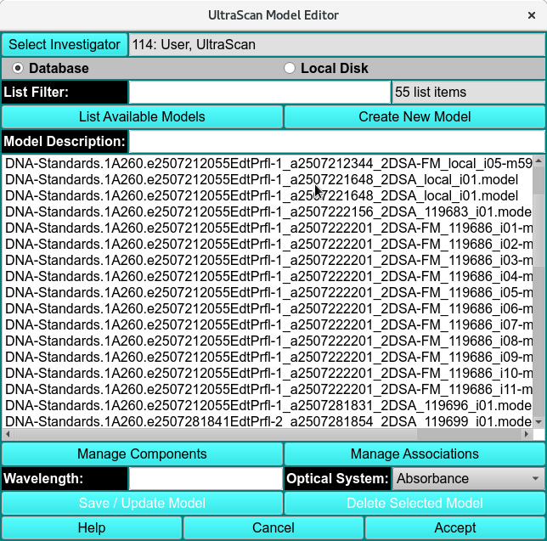The image size is (547, 541).
Task: Click the model list scroll down arrow
Action: [x=539, y=421]
